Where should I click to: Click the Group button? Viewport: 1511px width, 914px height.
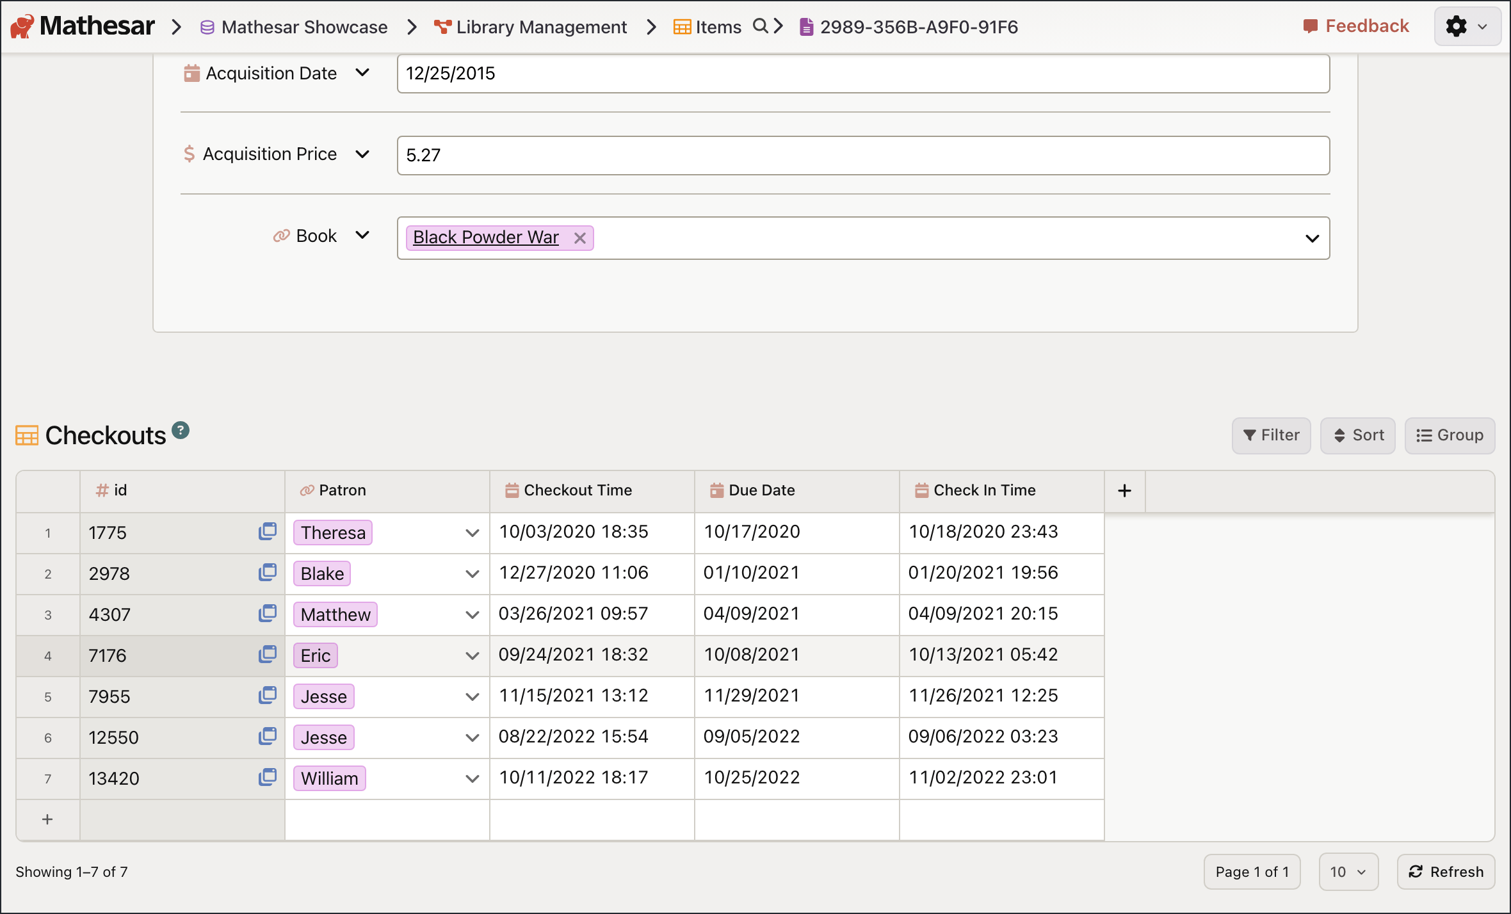(1450, 435)
